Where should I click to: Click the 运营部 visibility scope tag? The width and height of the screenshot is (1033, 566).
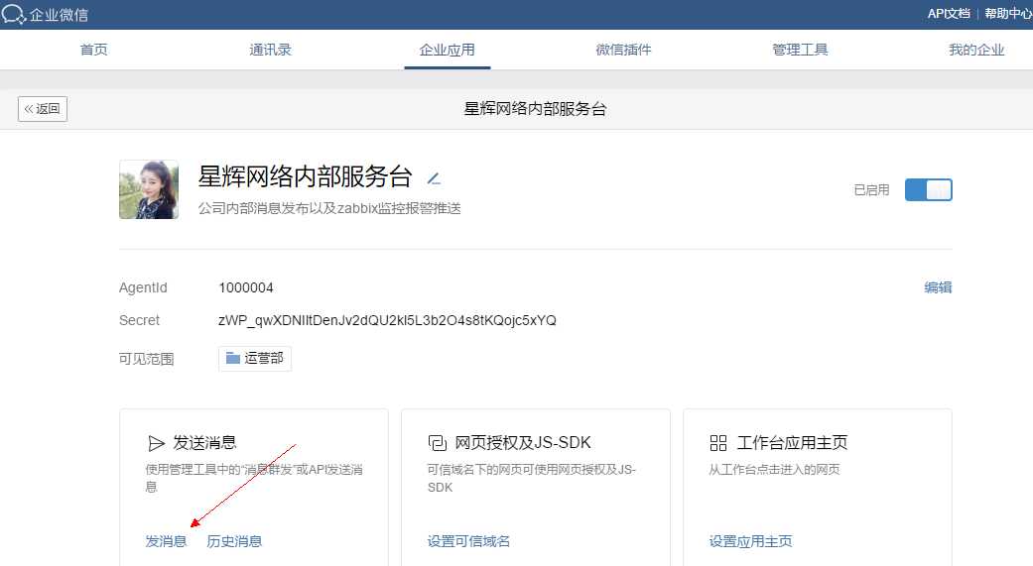(x=255, y=359)
